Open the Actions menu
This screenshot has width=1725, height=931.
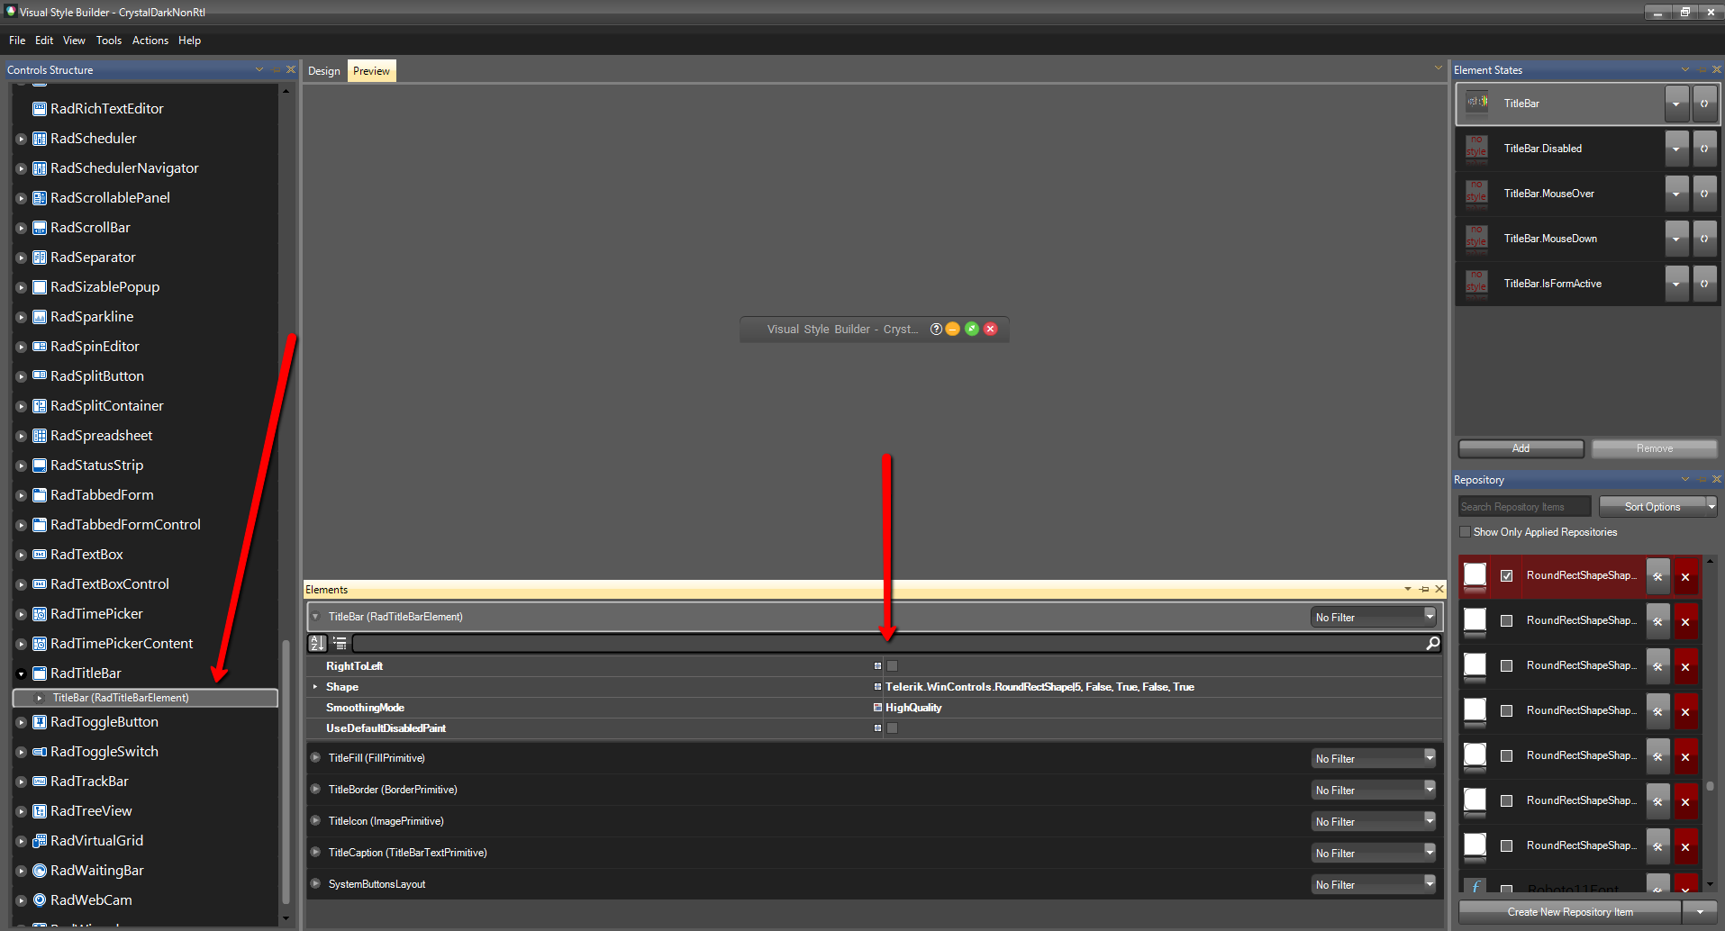click(150, 41)
